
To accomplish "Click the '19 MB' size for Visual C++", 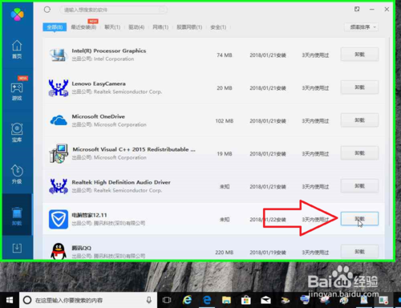I will point(225,154).
